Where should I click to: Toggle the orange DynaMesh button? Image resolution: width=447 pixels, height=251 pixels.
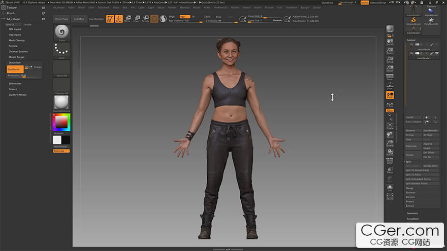pyautogui.click(x=15, y=69)
